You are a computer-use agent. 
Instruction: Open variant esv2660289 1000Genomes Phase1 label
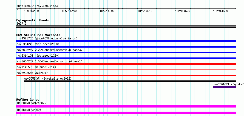49,61
